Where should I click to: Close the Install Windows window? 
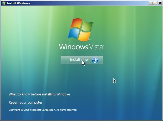pos(160,3)
